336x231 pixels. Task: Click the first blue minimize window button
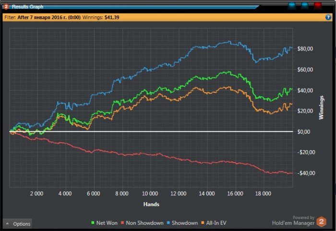[x=292, y=6]
